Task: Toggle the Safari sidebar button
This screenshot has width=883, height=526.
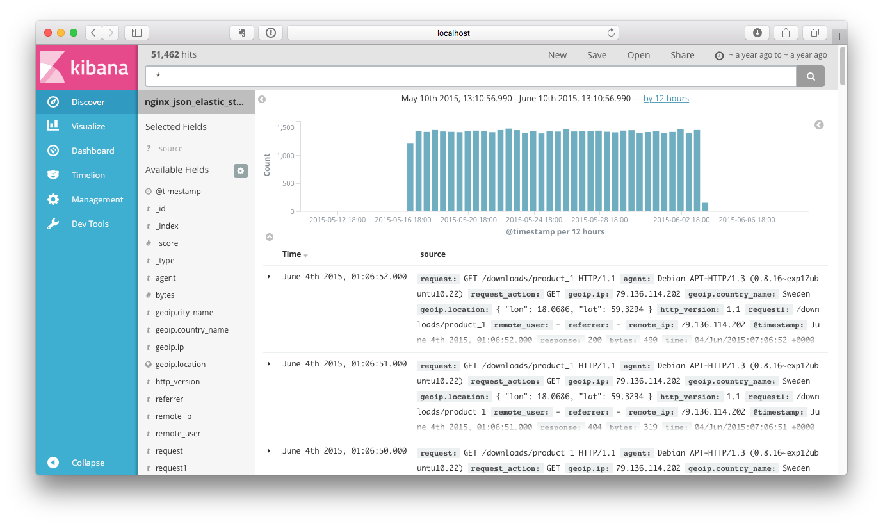Action: click(x=136, y=33)
